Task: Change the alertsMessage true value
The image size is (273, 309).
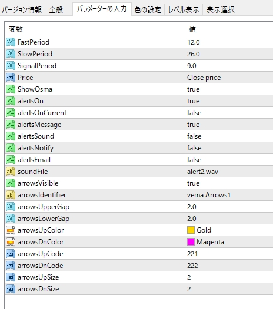Action: pos(194,125)
